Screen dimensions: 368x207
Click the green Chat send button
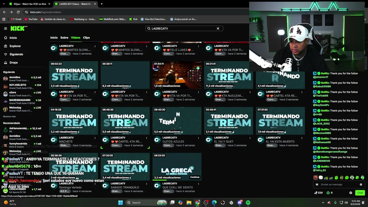click(360, 193)
